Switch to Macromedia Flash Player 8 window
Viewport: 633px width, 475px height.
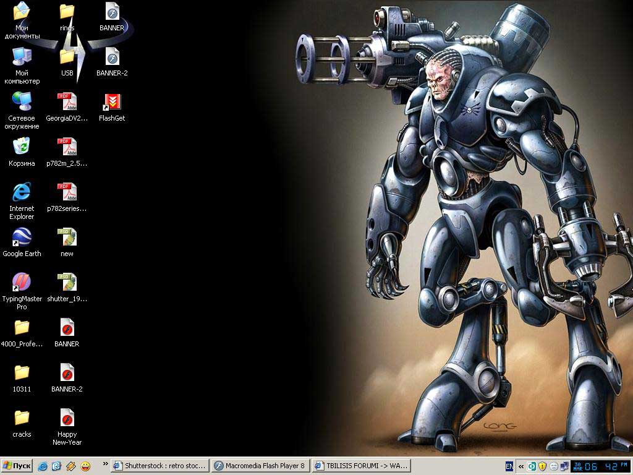tap(261, 466)
